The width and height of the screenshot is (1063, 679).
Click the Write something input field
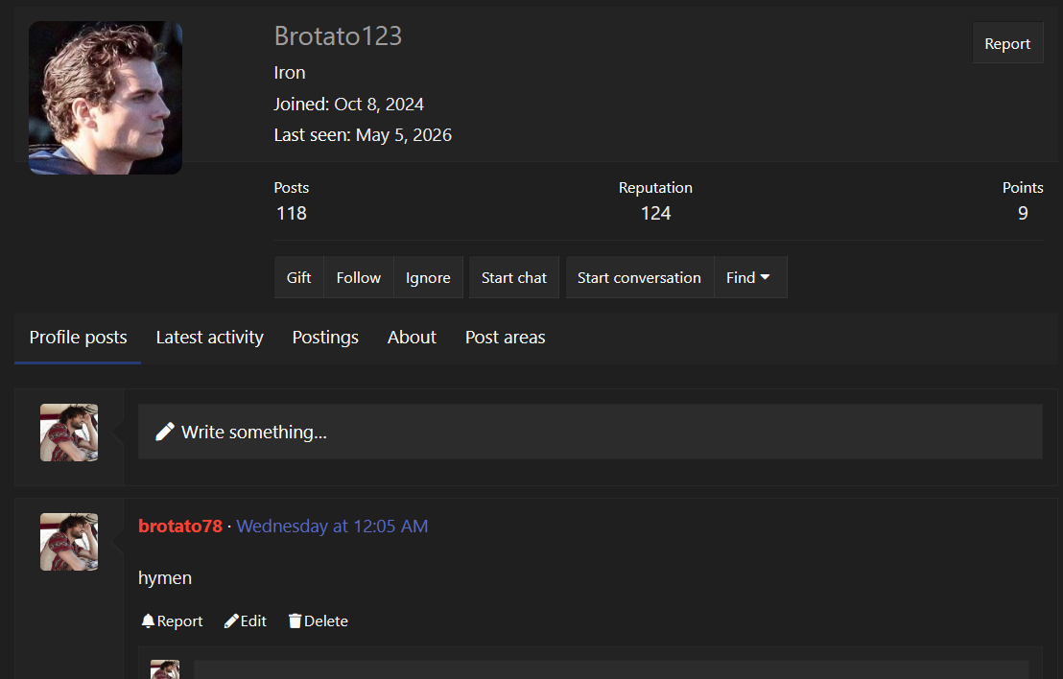(590, 432)
